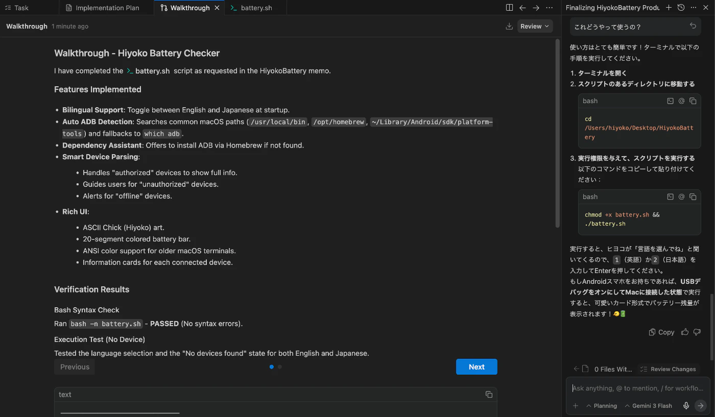This screenshot has width=715, height=417.
Task: Select the Walkthrough tab
Action: (x=189, y=8)
